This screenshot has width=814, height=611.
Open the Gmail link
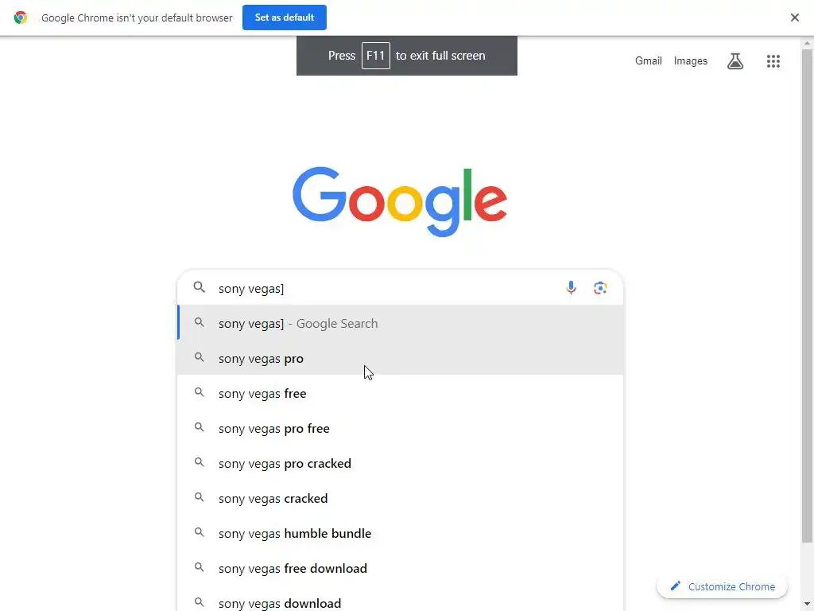pyautogui.click(x=648, y=61)
